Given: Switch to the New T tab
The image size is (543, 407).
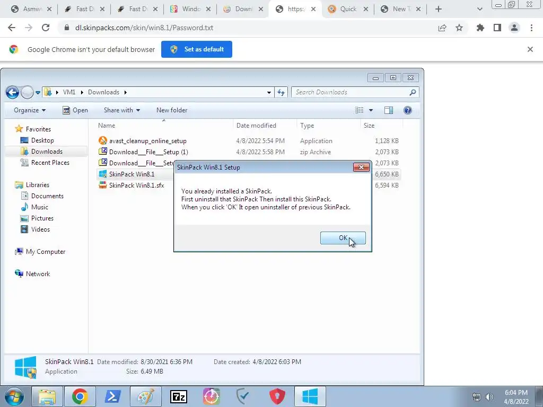Looking at the screenshot, I should (400, 9).
